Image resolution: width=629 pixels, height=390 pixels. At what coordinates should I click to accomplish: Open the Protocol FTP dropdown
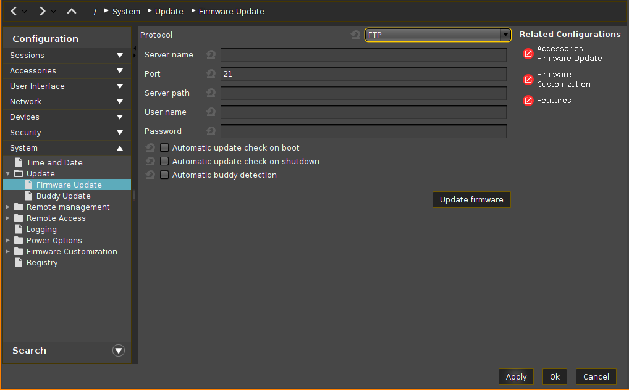pyautogui.click(x=437, y=35)
